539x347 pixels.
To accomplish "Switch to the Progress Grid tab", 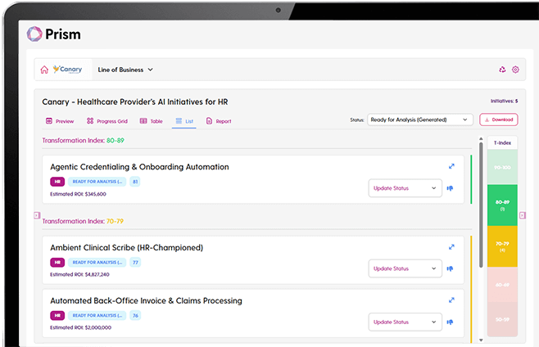I will tap(107, 121).
